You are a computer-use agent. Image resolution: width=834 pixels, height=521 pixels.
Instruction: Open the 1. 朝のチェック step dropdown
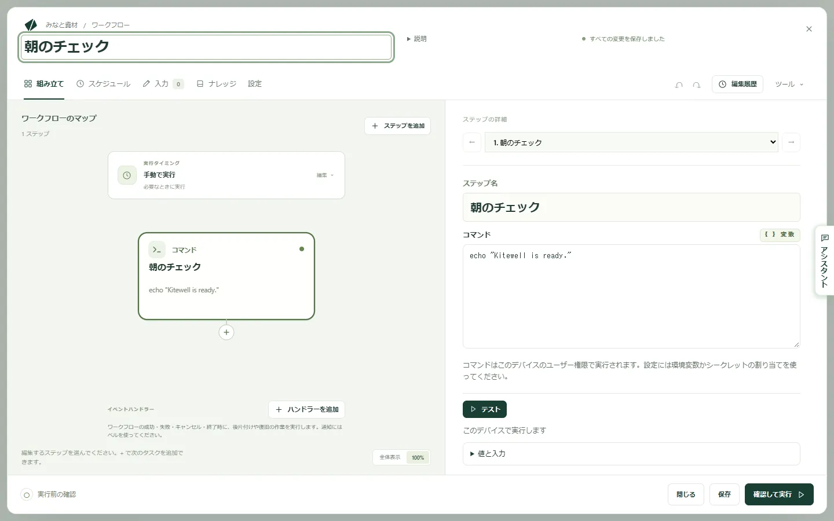click(x=632, y=142)
